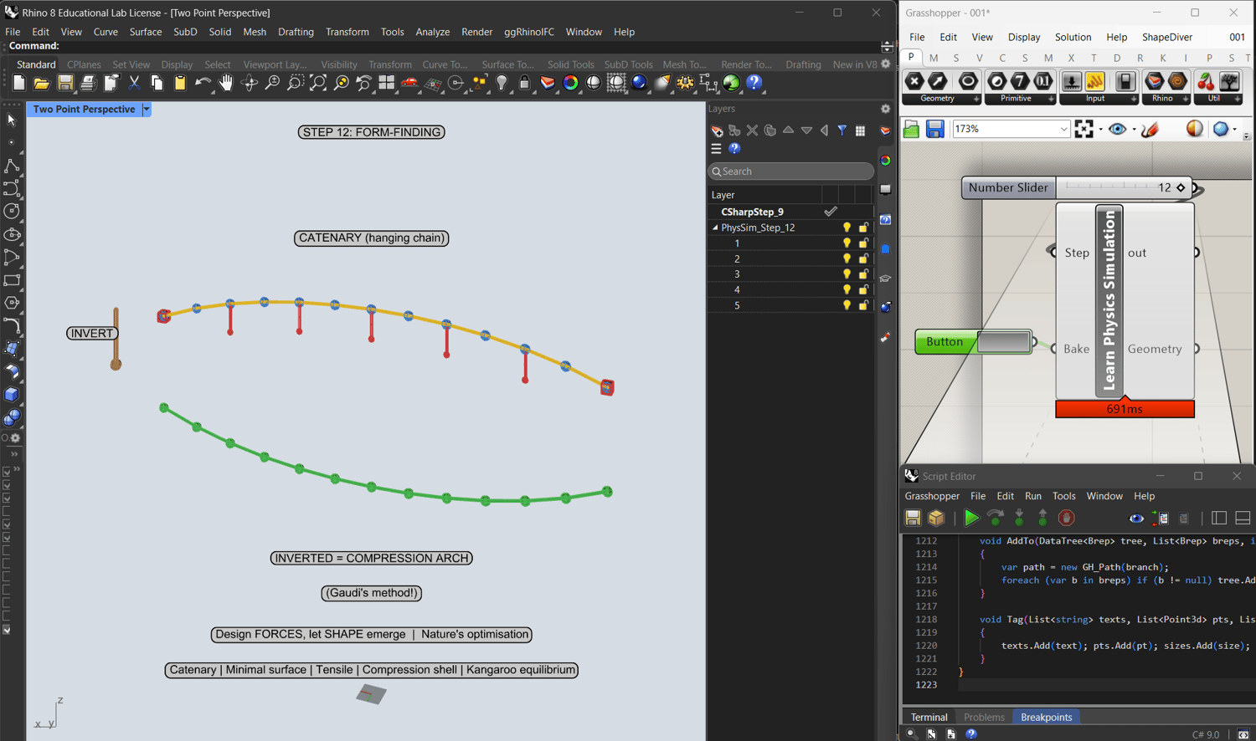This screenshot has width=1256, height=741.
Task: Toggle the eye preview icon in Script Editor
Action: [1136, 519]
